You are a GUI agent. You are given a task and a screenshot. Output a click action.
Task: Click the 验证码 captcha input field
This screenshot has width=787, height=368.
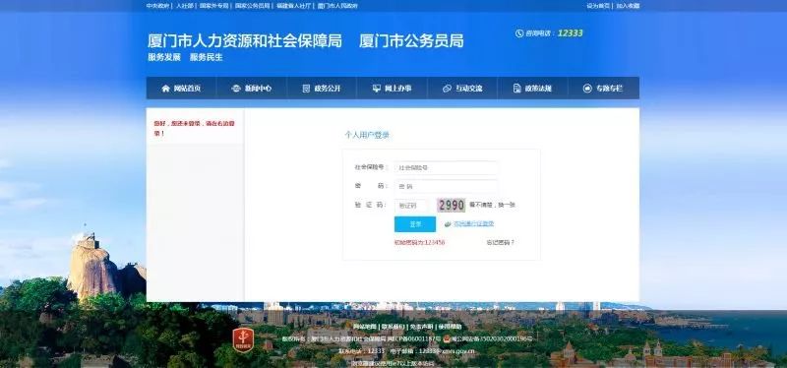[x=412, y=206]
